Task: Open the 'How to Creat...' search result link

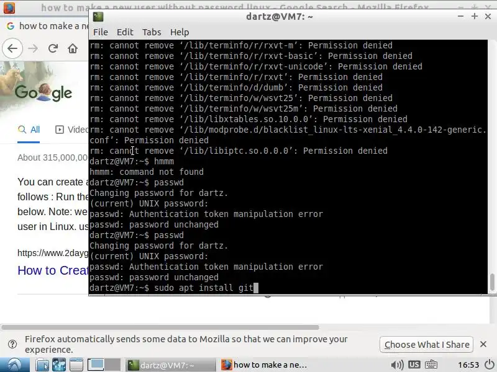Action: tap(53, 270)
